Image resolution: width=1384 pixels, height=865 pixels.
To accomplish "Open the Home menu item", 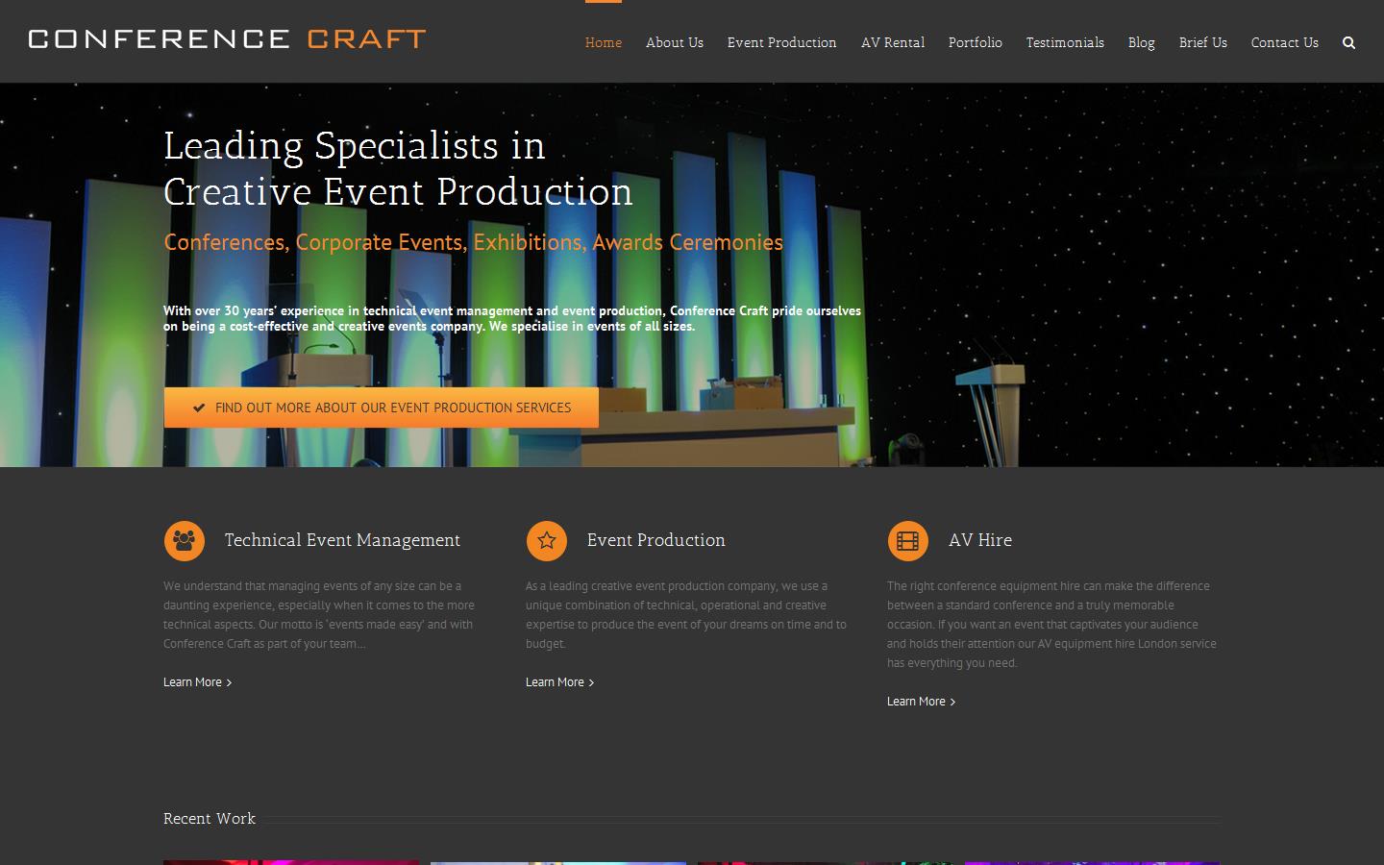I will (603, 42).
